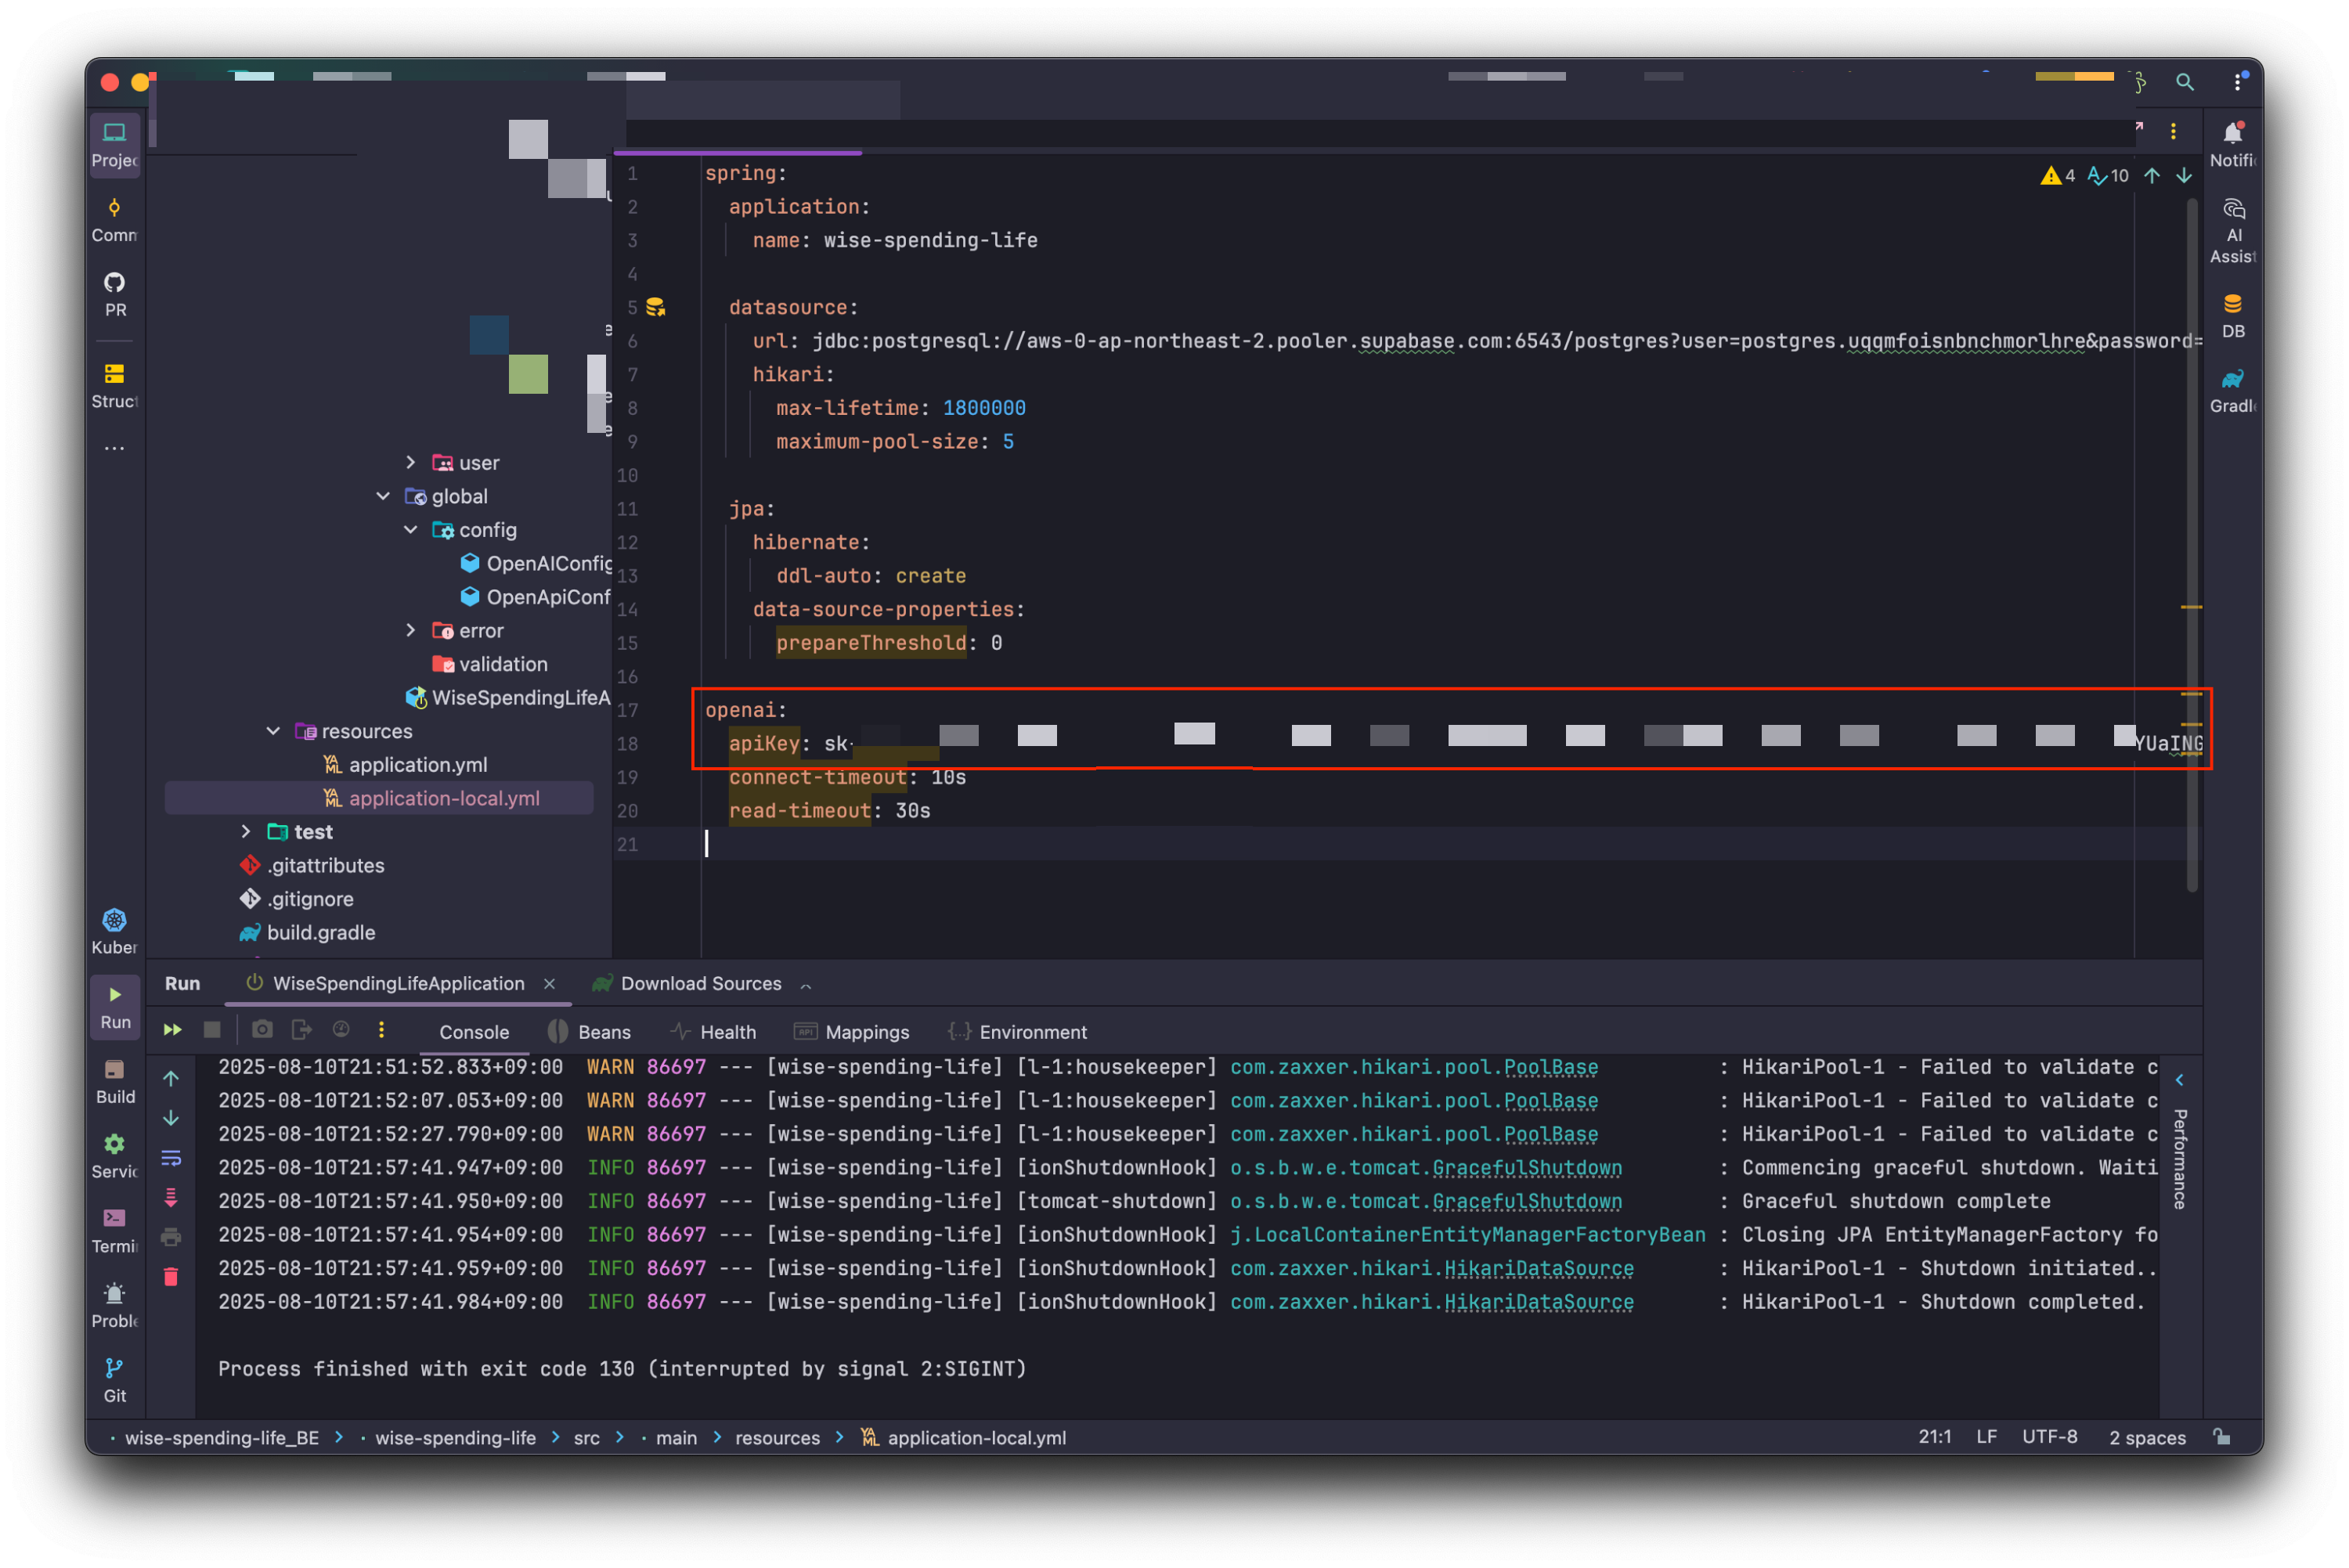Open the Kubernetes tool window
This screenshot has width=2349, height=1568.
(x=114, y=932)
